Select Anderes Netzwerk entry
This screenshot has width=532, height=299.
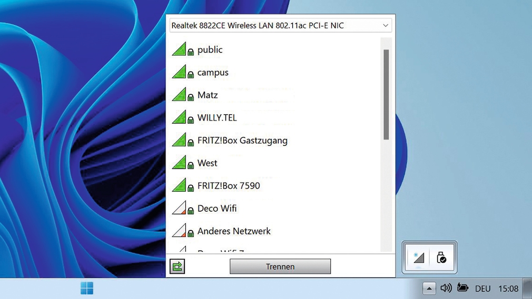click(x=234, y=231)
